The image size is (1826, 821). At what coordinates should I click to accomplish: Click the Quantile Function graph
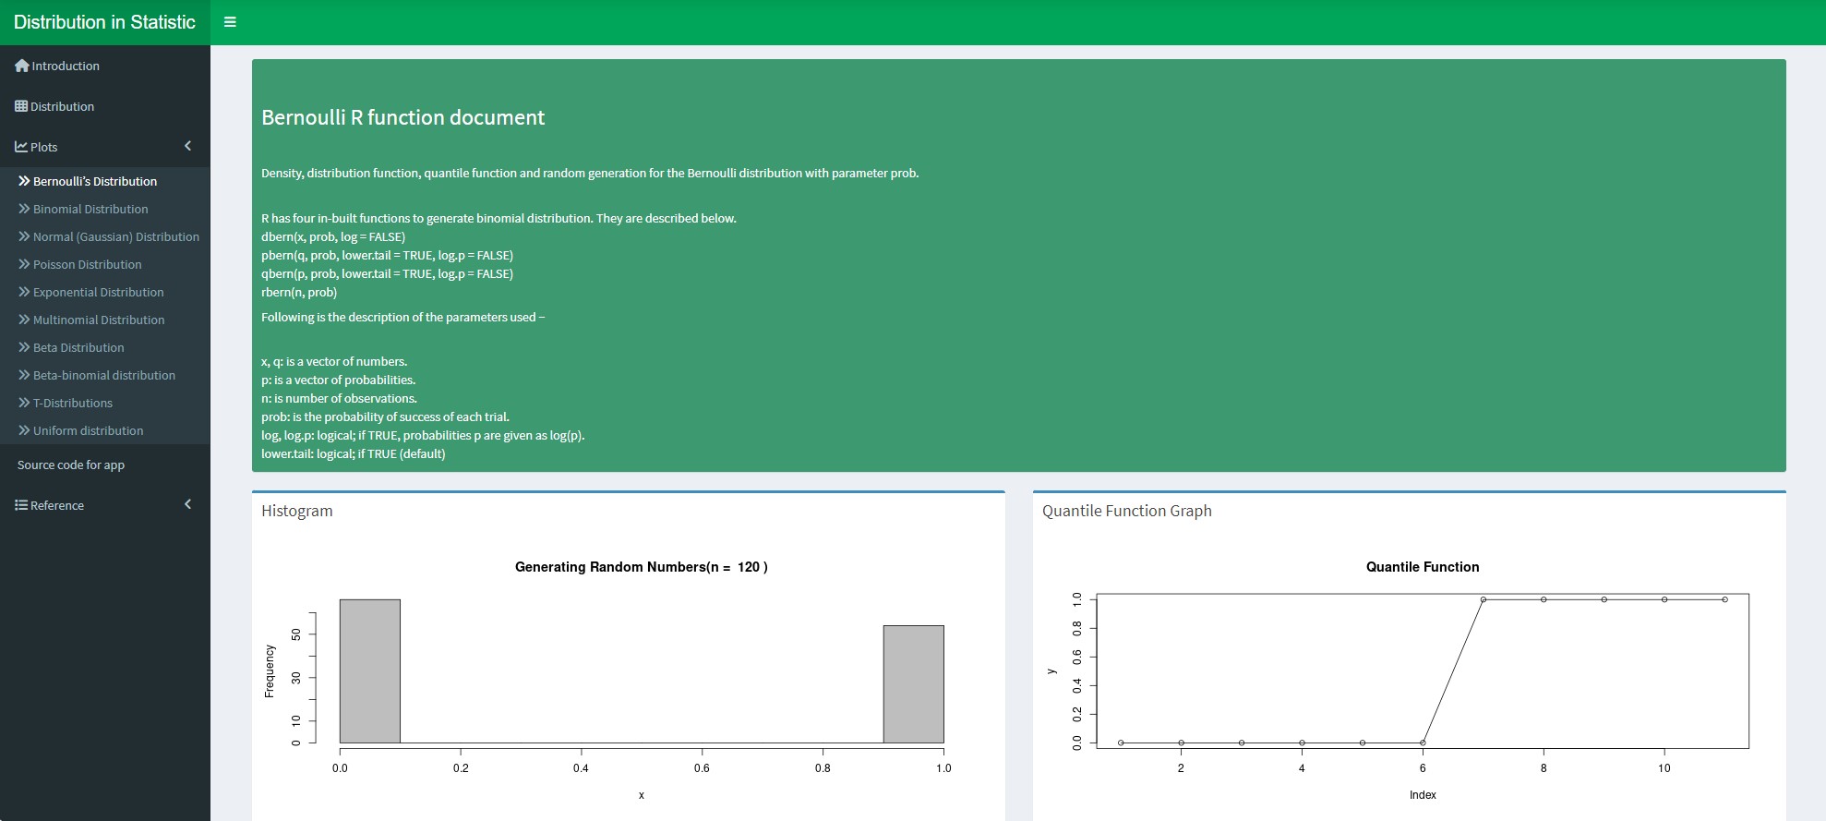point(1409,679)
